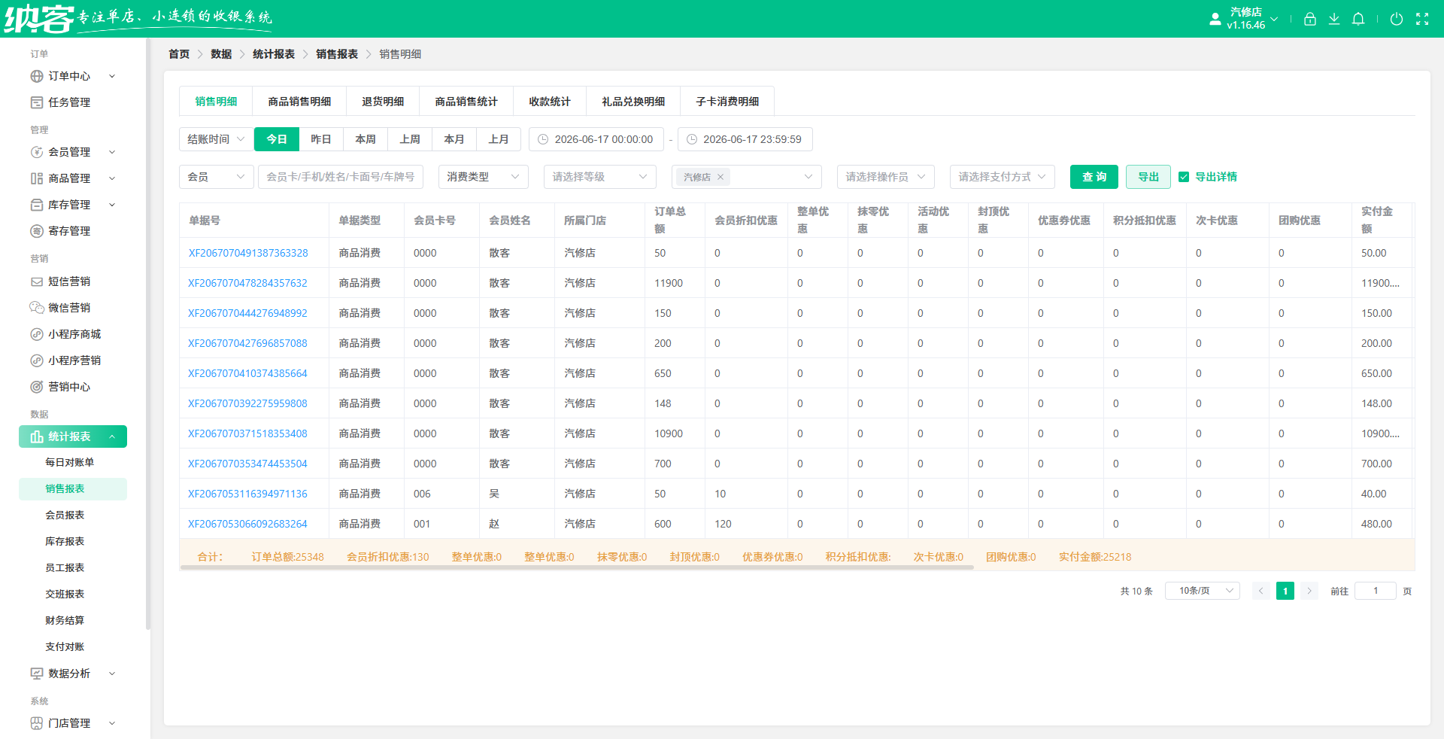Click the go-to page number field
This screenshot has height=739, width=1444.
pos(1376,591)
